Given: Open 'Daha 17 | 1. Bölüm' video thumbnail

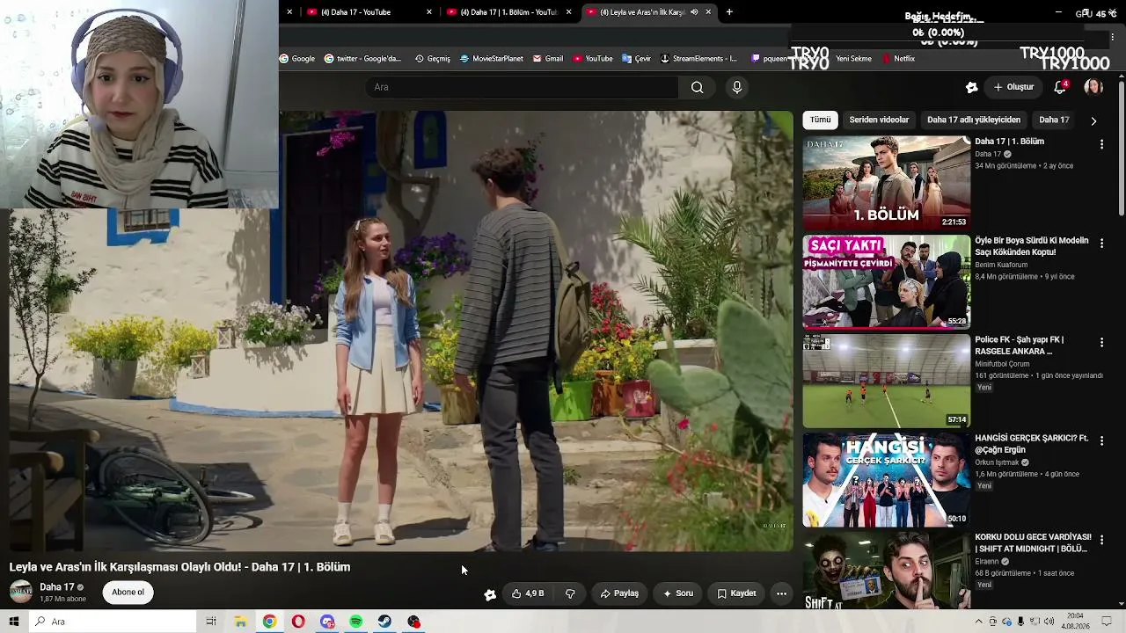Looking at the screenshot, I should (x=887, y=183).
